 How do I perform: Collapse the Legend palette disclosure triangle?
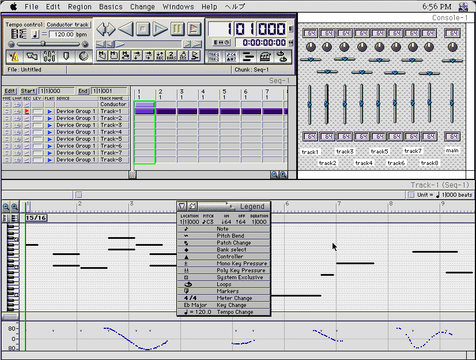182,206
